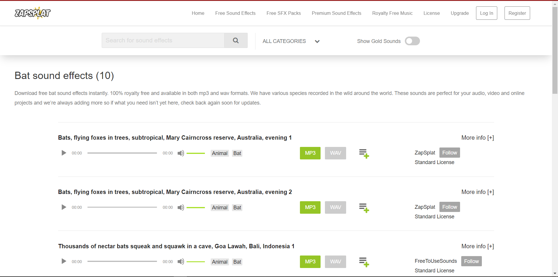Follow FreeToUseSounds
The height and width of the screenshot is (277, 558).
point(471,261)
